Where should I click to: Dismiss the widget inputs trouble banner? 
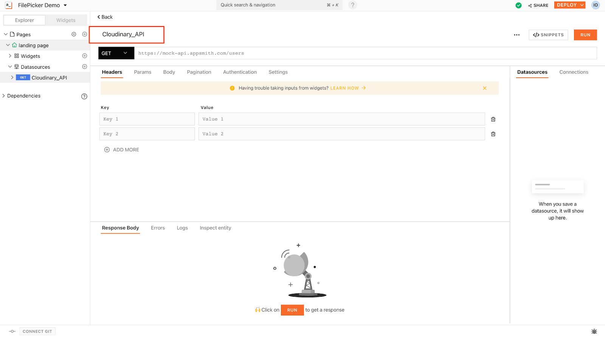[484, 88]
